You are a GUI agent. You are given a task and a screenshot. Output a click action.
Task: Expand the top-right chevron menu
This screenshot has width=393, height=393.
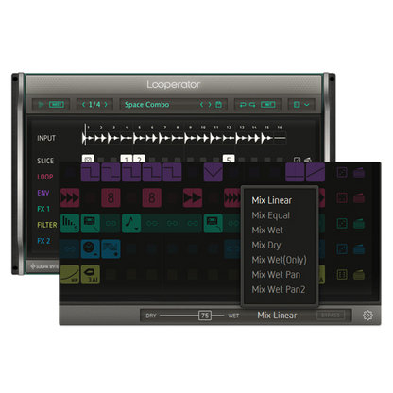point(307,104)
